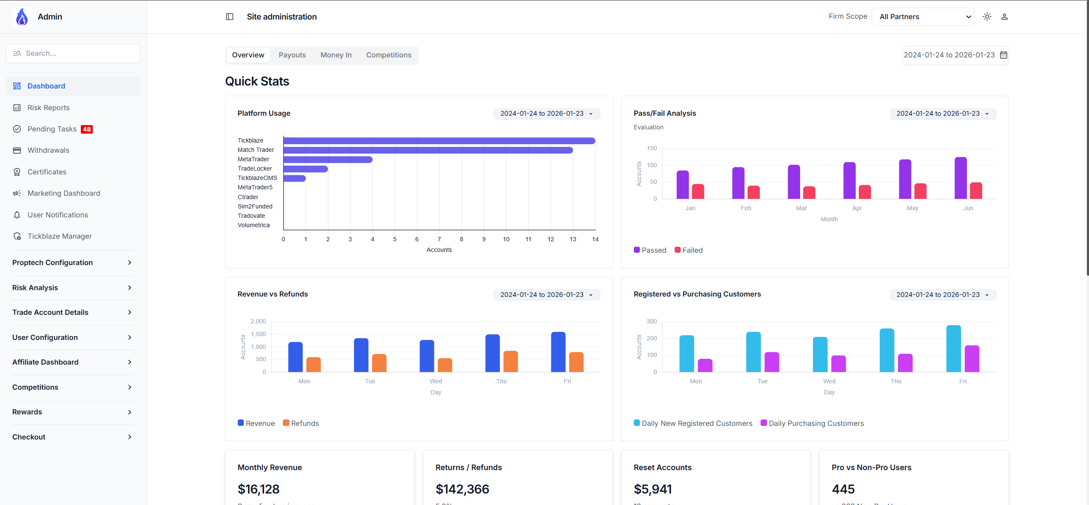
Task: Open the Certificates page
Action: 47,172
